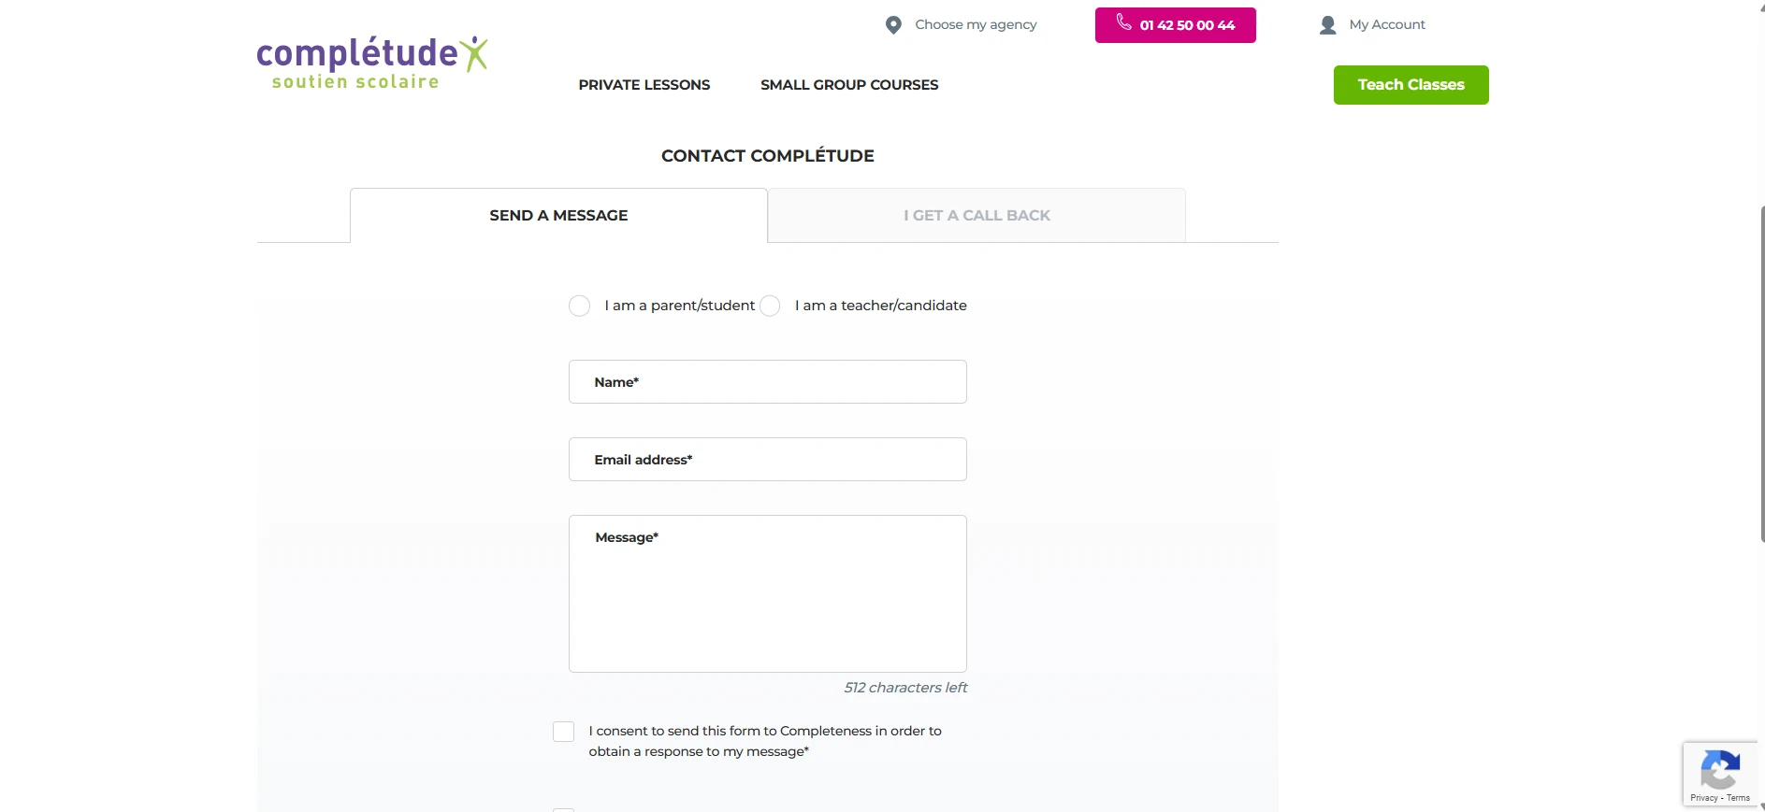The width and height of the screenshot is (1765, 812).
Task: Click the page's vertical scrollbar
Action: [x=1761, y=374]
